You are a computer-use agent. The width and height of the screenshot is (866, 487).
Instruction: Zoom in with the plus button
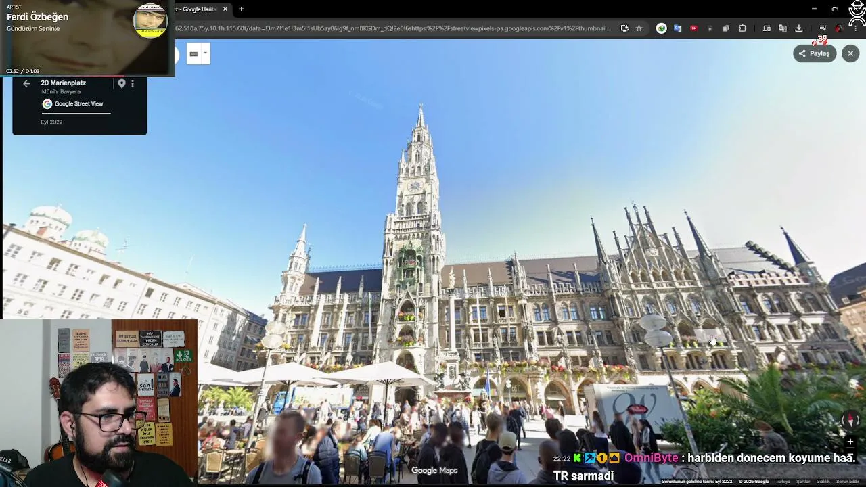[x=850, y=442]
